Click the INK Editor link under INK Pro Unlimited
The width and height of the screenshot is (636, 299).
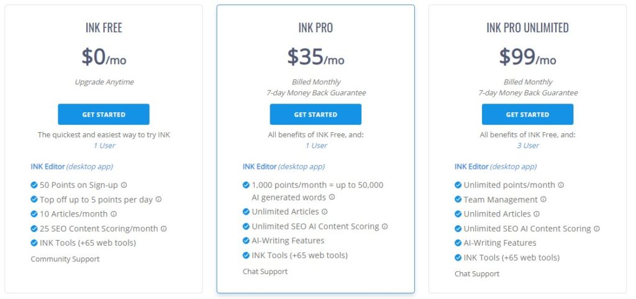pyautogui.click(x=472, y=166)
